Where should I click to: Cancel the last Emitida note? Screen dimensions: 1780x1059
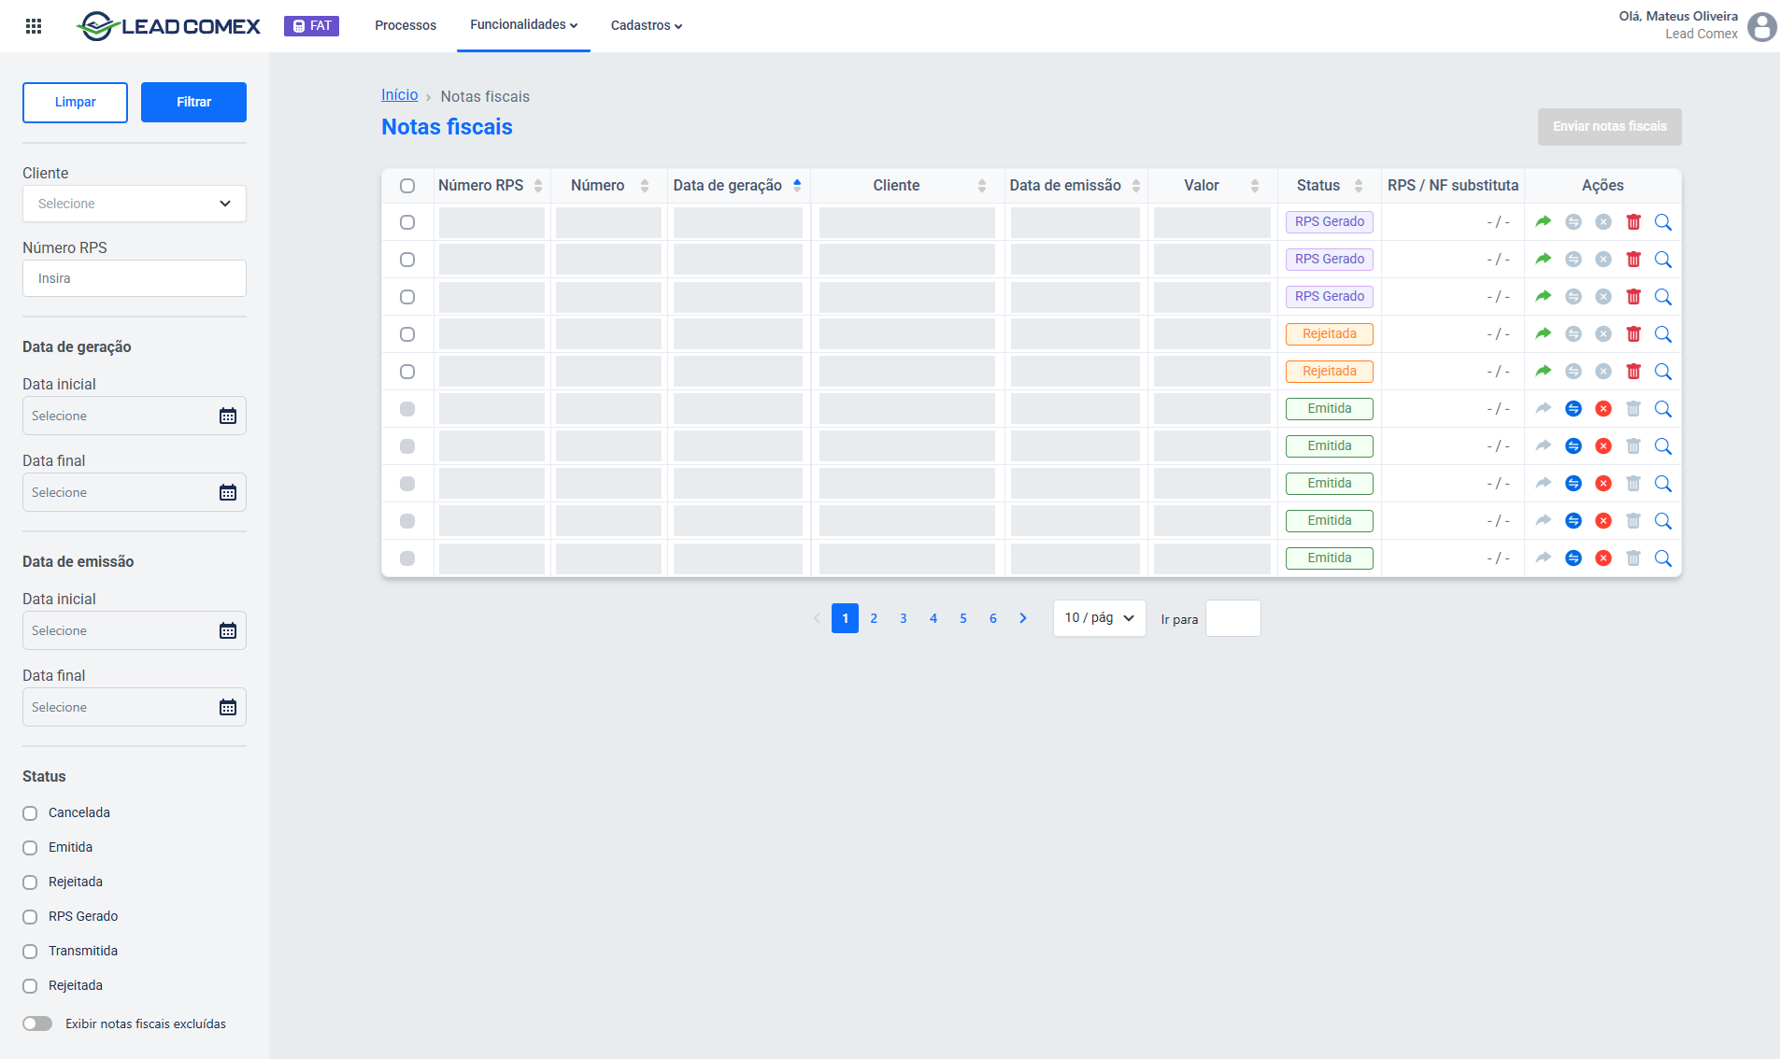click(x=1603, y=558)
